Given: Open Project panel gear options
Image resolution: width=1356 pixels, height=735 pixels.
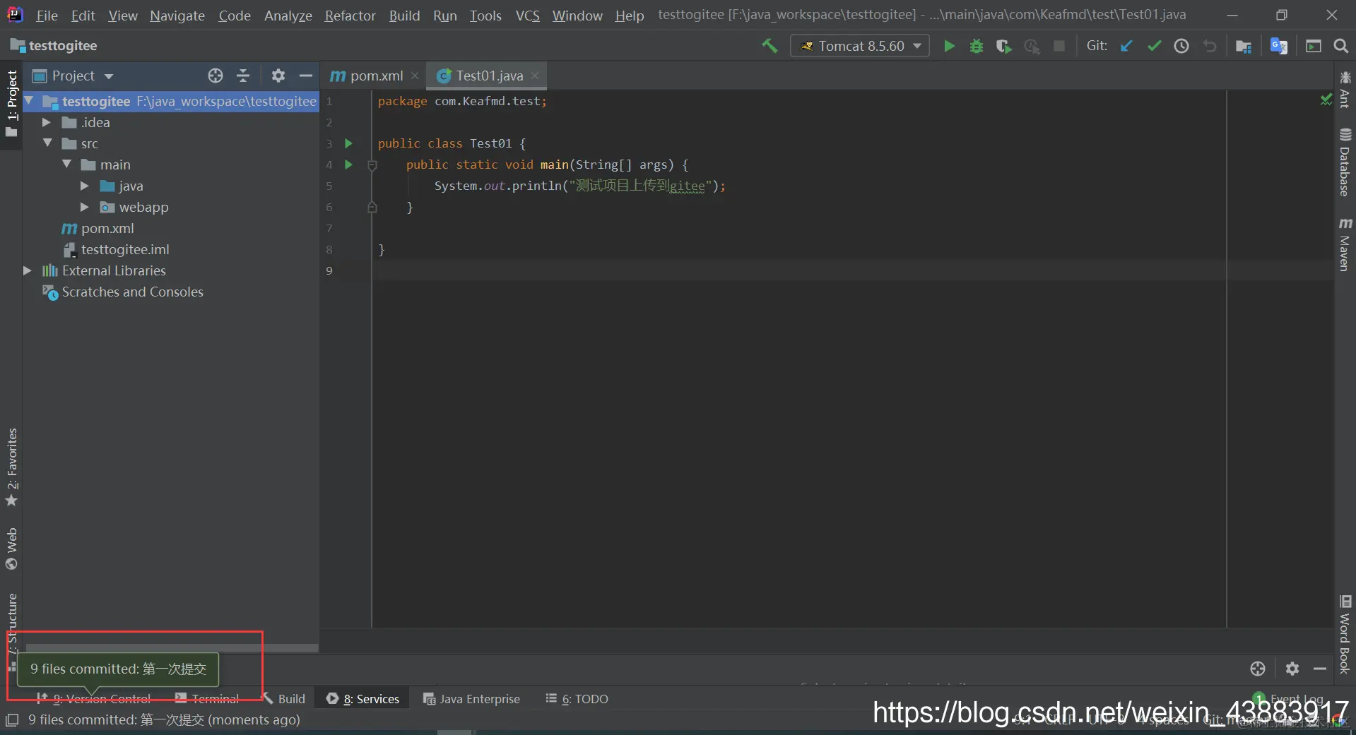Looking at the screenshot, I should click(278, 76).
